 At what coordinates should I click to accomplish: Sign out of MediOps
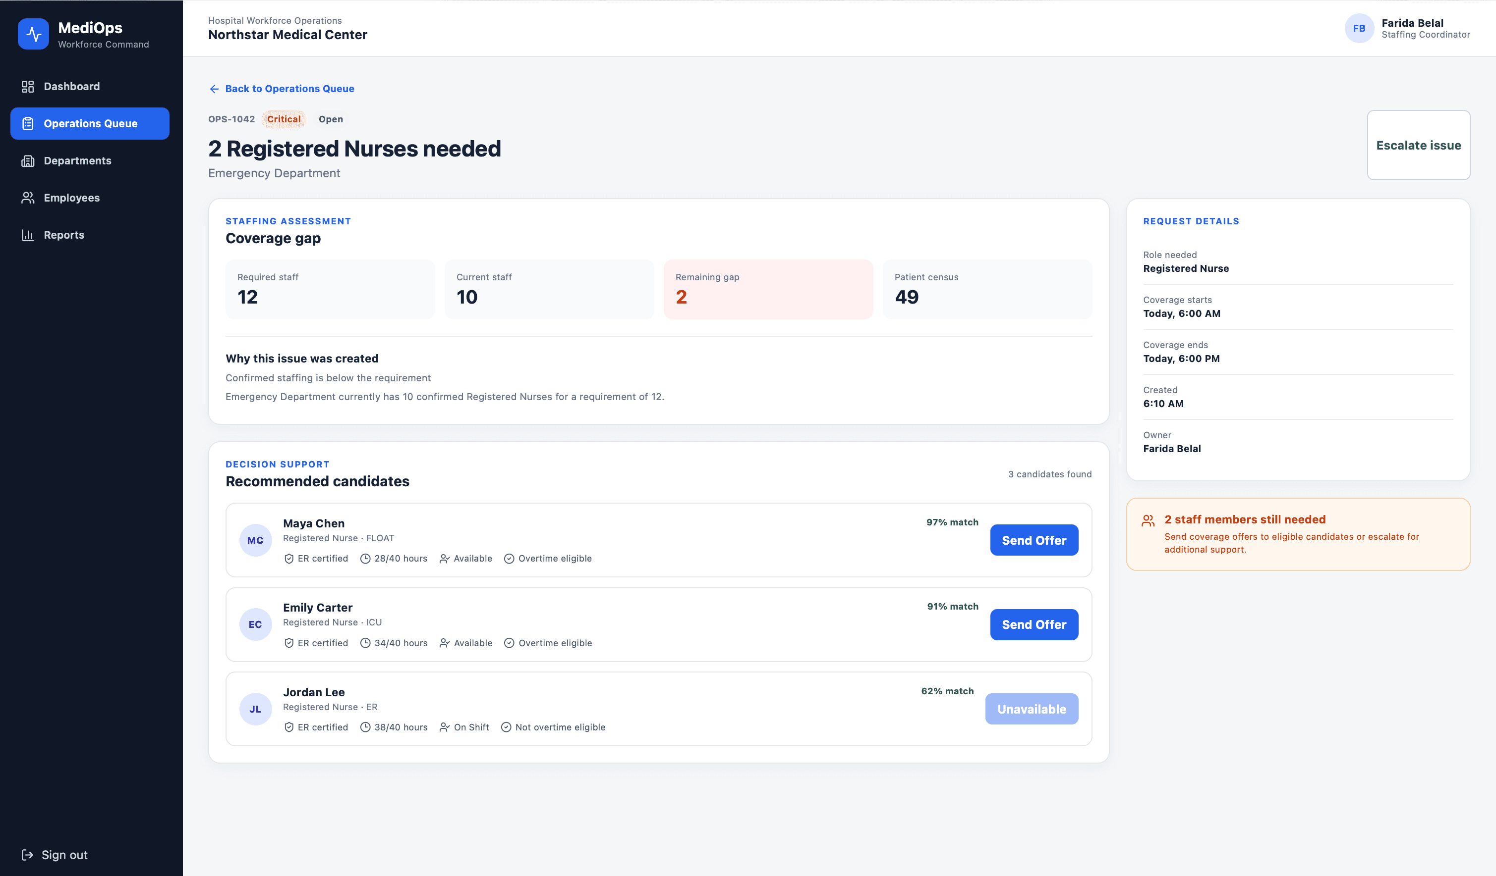[x=55, y=855]
